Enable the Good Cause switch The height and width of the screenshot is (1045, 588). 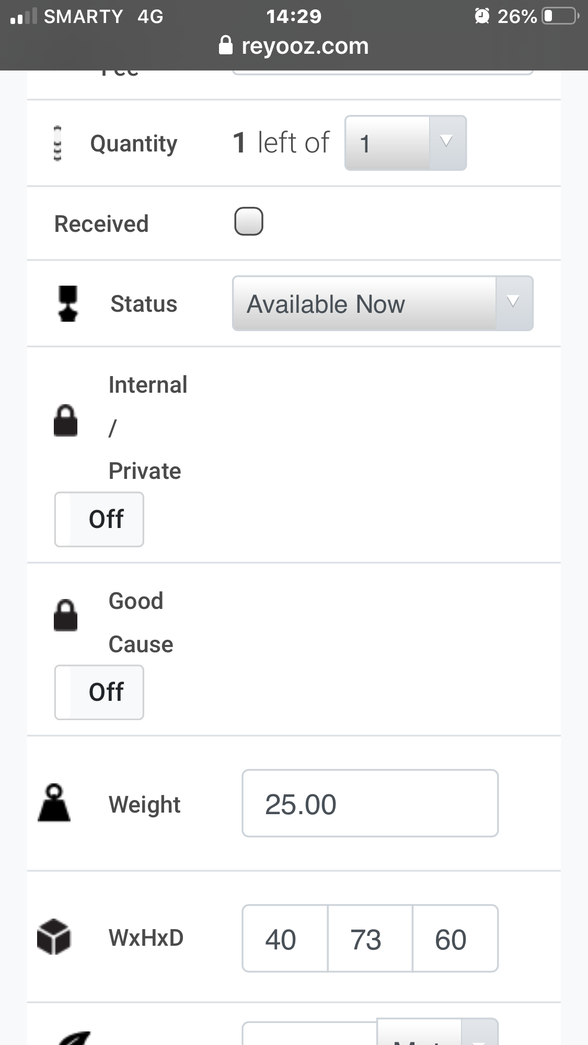coord(99,692)
